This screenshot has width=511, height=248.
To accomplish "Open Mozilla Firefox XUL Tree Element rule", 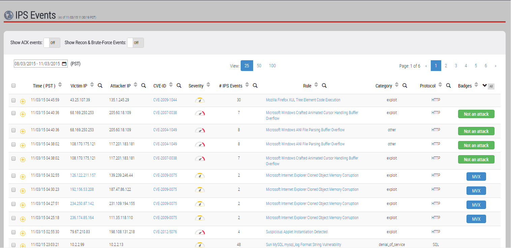I will click(x=303, y=100).
